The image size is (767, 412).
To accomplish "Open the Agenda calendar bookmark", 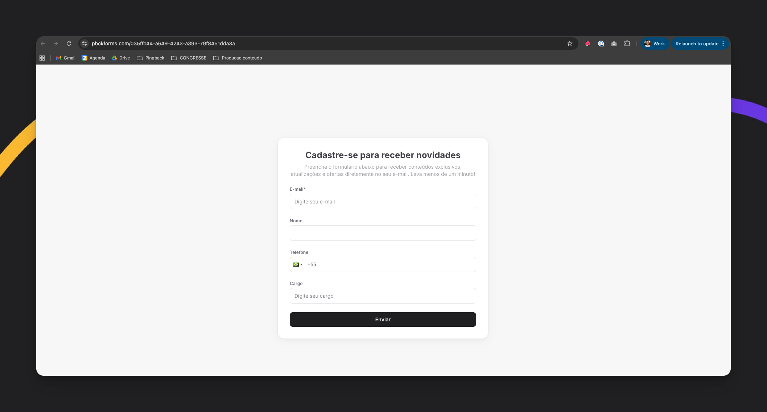I will tap(94, 58).
